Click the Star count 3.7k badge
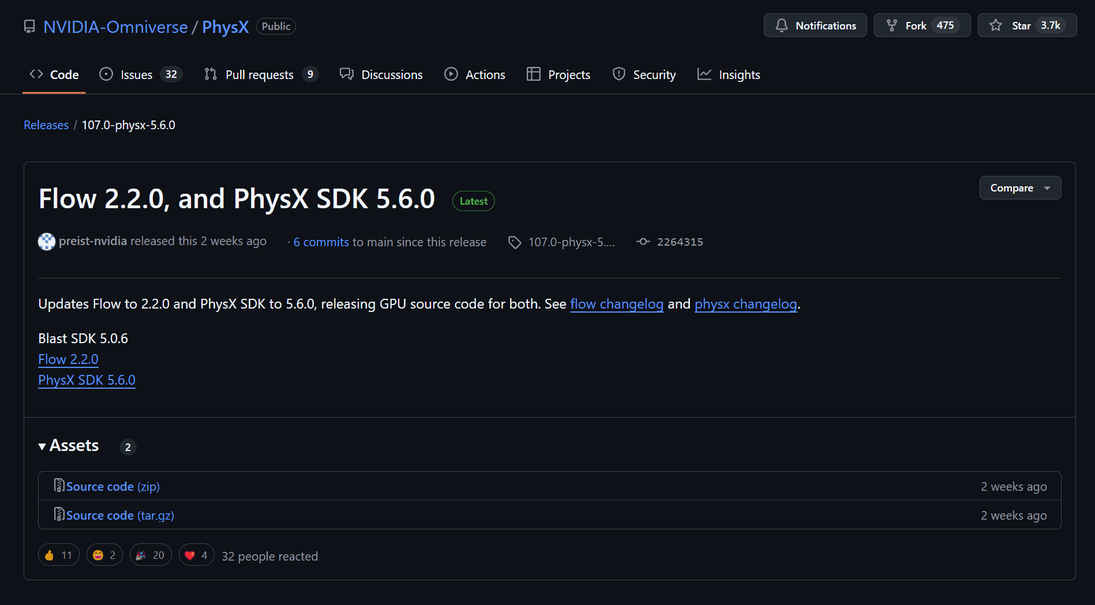The height and width of the screenshot is (605, 1095). pos(1051,25)
